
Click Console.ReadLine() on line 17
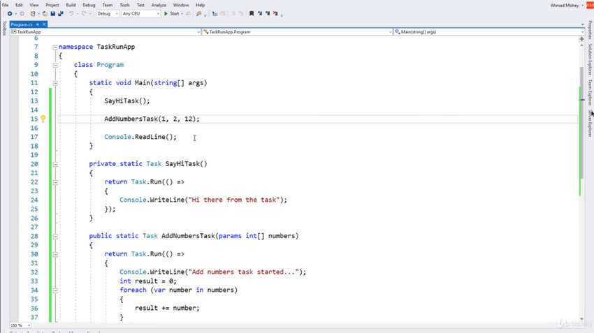(140, 137)
